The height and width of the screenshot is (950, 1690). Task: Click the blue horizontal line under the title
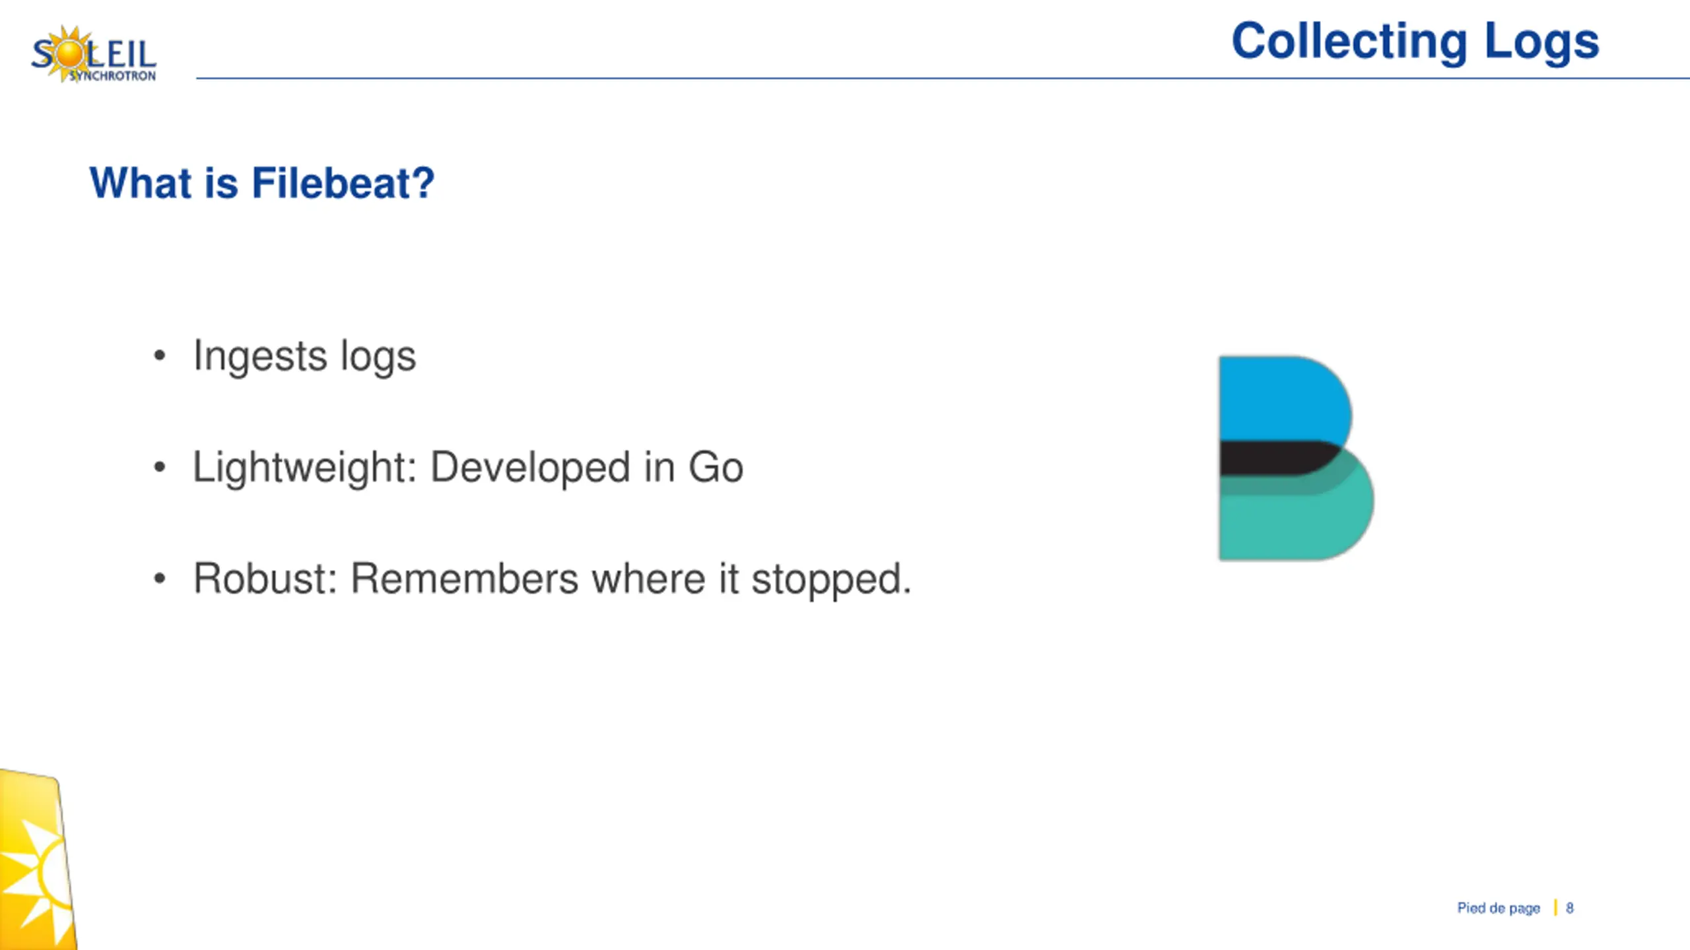(943, 79)
